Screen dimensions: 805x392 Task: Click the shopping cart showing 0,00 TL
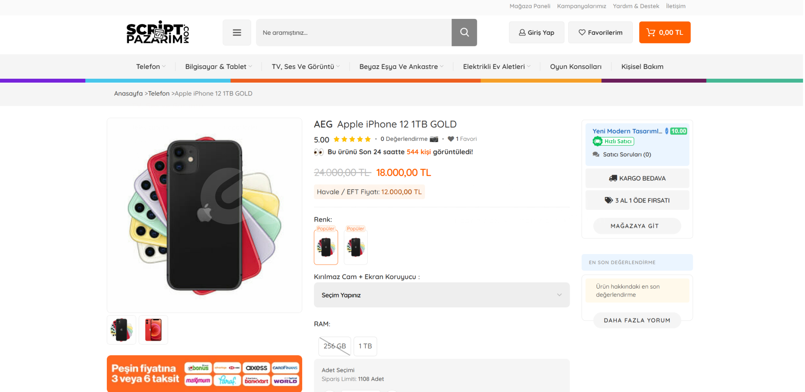tap(665, 32)
